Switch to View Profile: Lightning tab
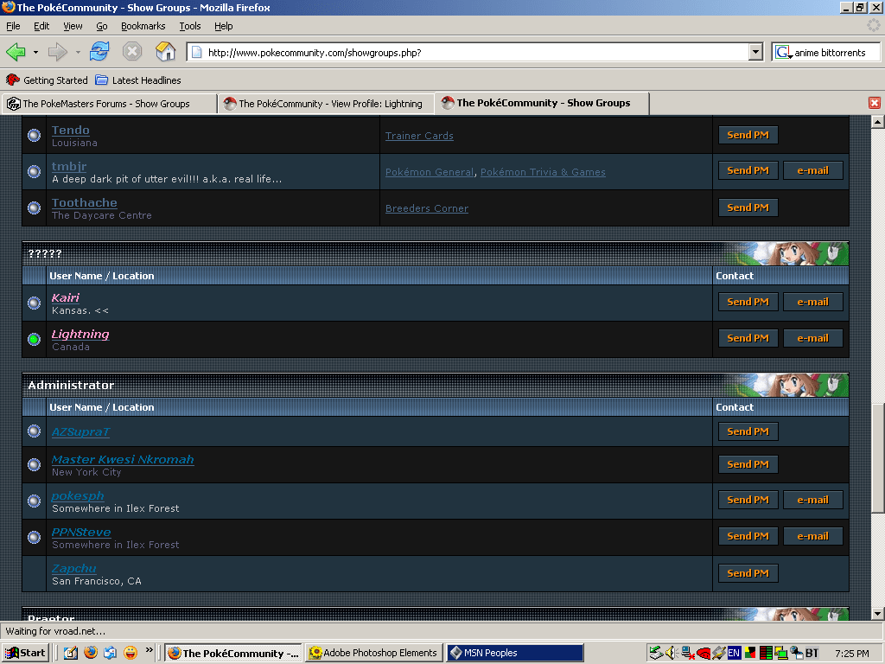The width and height of the screenshot is (885, 664). point(326,104)
